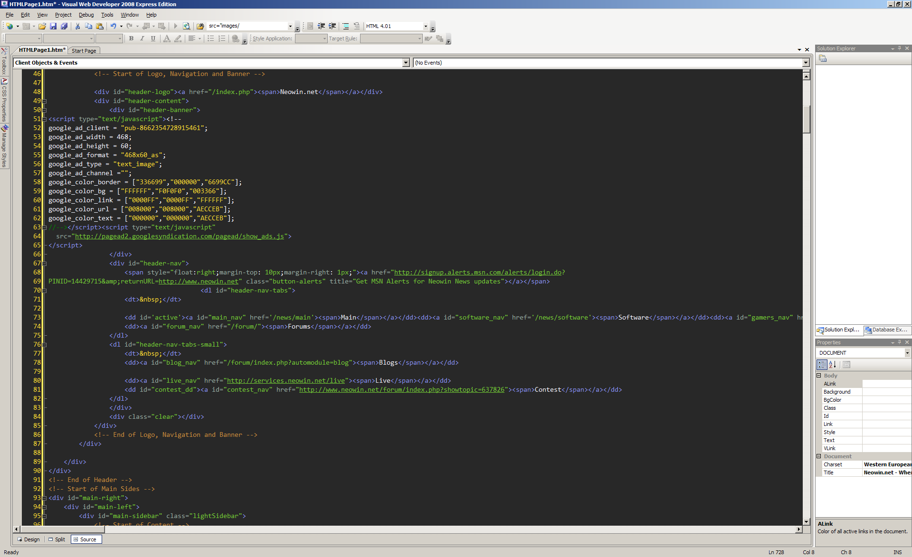The width and height of the screenshot is (912, 557).
Task: Open the Find combo box showing src="images/
Action: tap(290, 26)
